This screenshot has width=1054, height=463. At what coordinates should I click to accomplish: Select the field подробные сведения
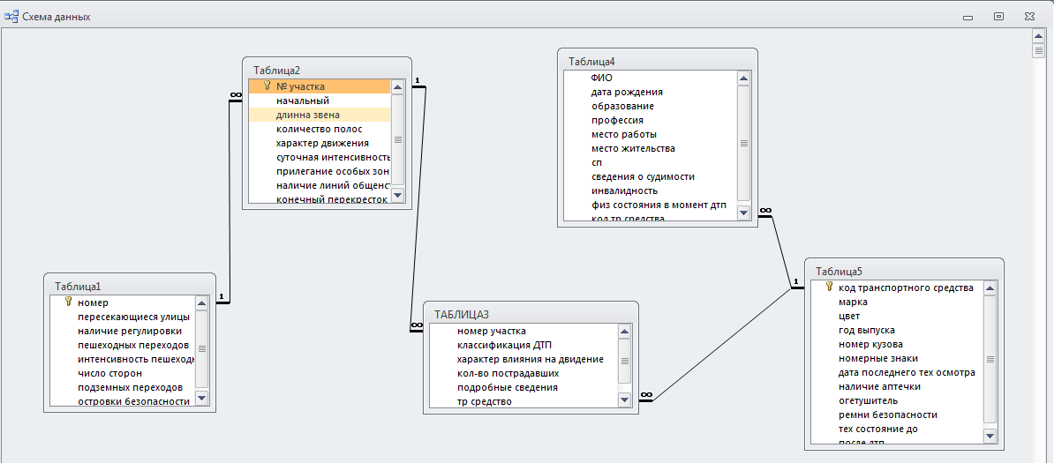(x=523, y=387)
